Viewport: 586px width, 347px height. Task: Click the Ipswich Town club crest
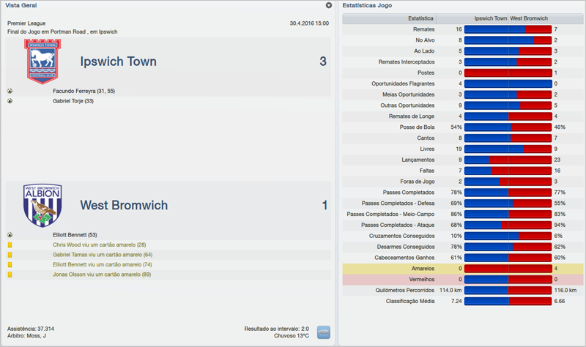pos(43,61)
